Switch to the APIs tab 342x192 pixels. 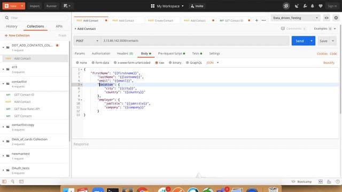(x=59, y=26)
